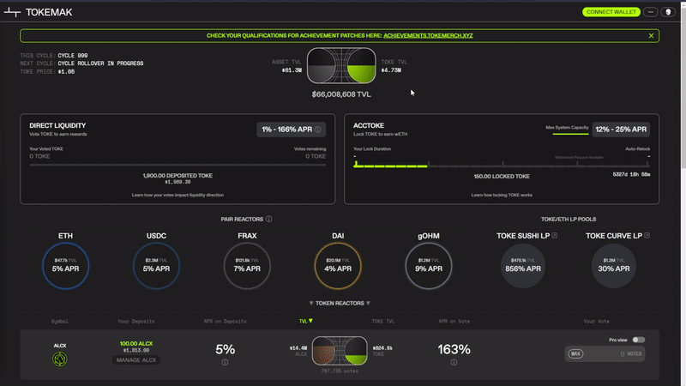Screen dimensions: 686x386
Task: Click the 1% - 166% APR badge
Action: [x=291, y=130]
